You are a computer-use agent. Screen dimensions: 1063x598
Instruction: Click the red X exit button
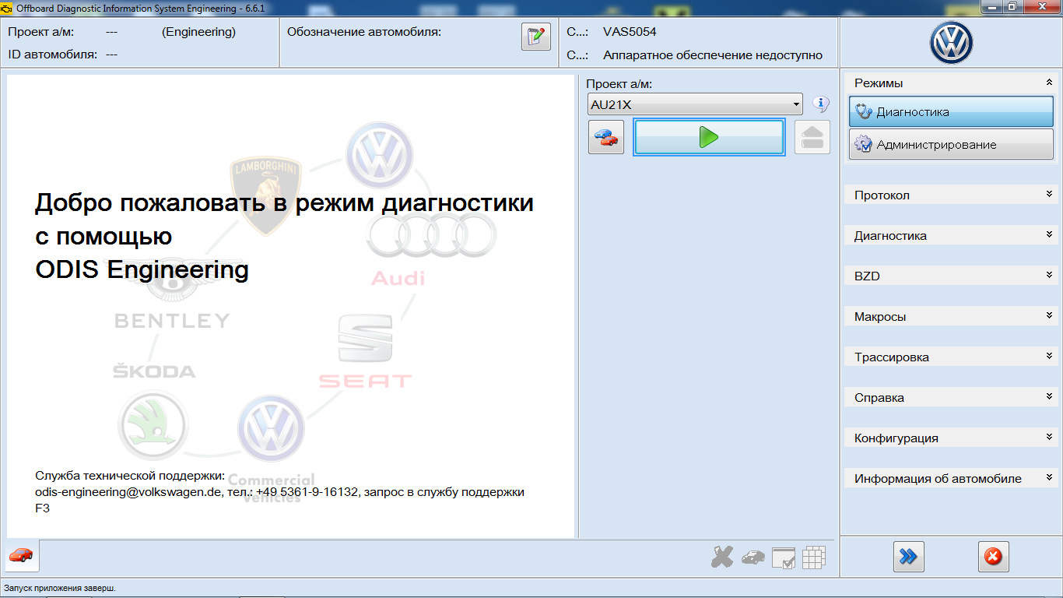click(x=993, y=557)
